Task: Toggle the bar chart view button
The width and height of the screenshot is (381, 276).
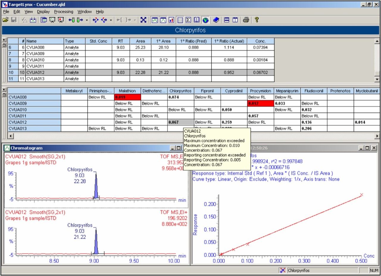Action: pos(171,20)
